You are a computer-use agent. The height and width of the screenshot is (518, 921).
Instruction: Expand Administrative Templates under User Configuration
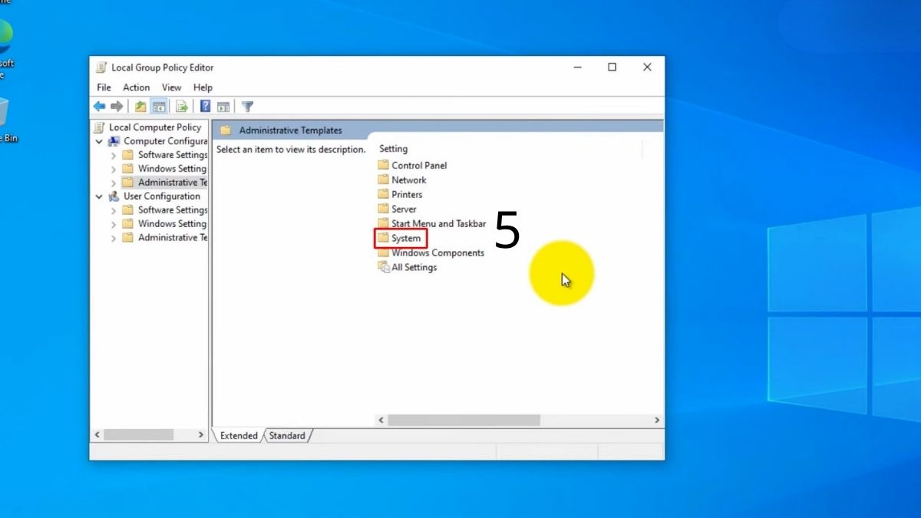tap(114, 238)
